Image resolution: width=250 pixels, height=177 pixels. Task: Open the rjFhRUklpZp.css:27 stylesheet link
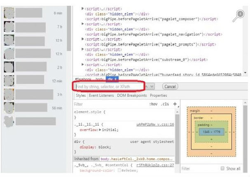pos(155,165)
